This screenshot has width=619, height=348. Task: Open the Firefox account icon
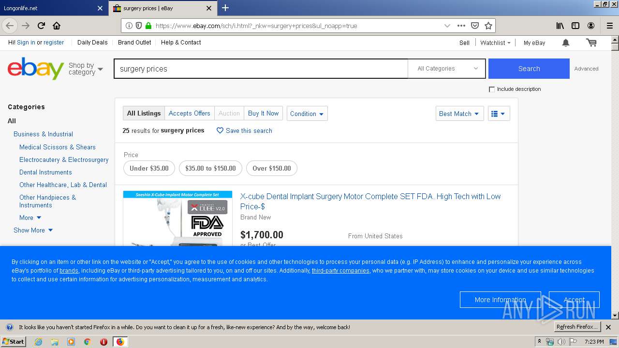591,26
